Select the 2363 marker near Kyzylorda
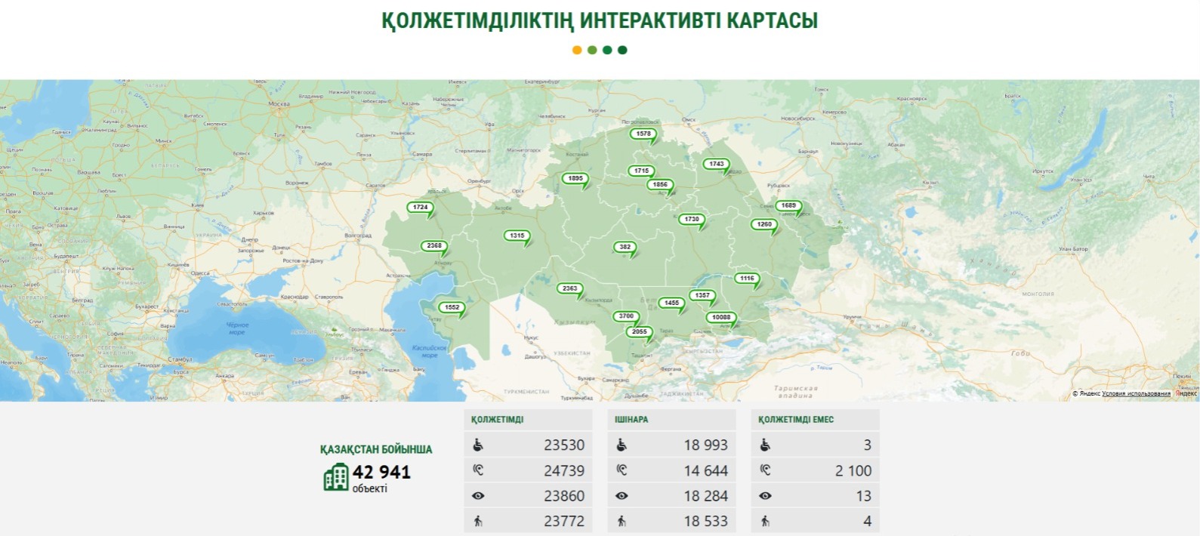Viewport: 1200px width, 536px height. [570, 289]
